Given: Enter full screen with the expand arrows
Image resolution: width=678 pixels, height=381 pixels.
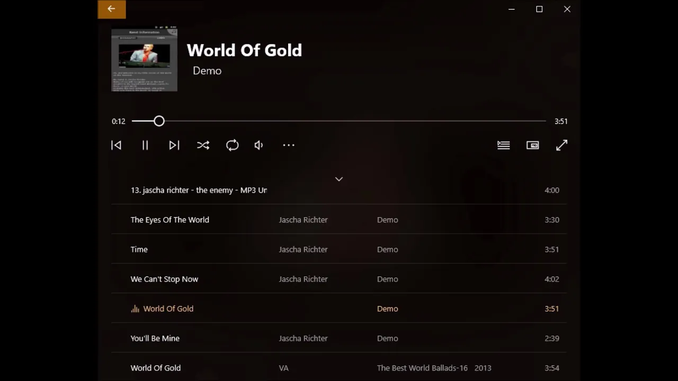Looking at the screenshot, I should click(562, 145).
